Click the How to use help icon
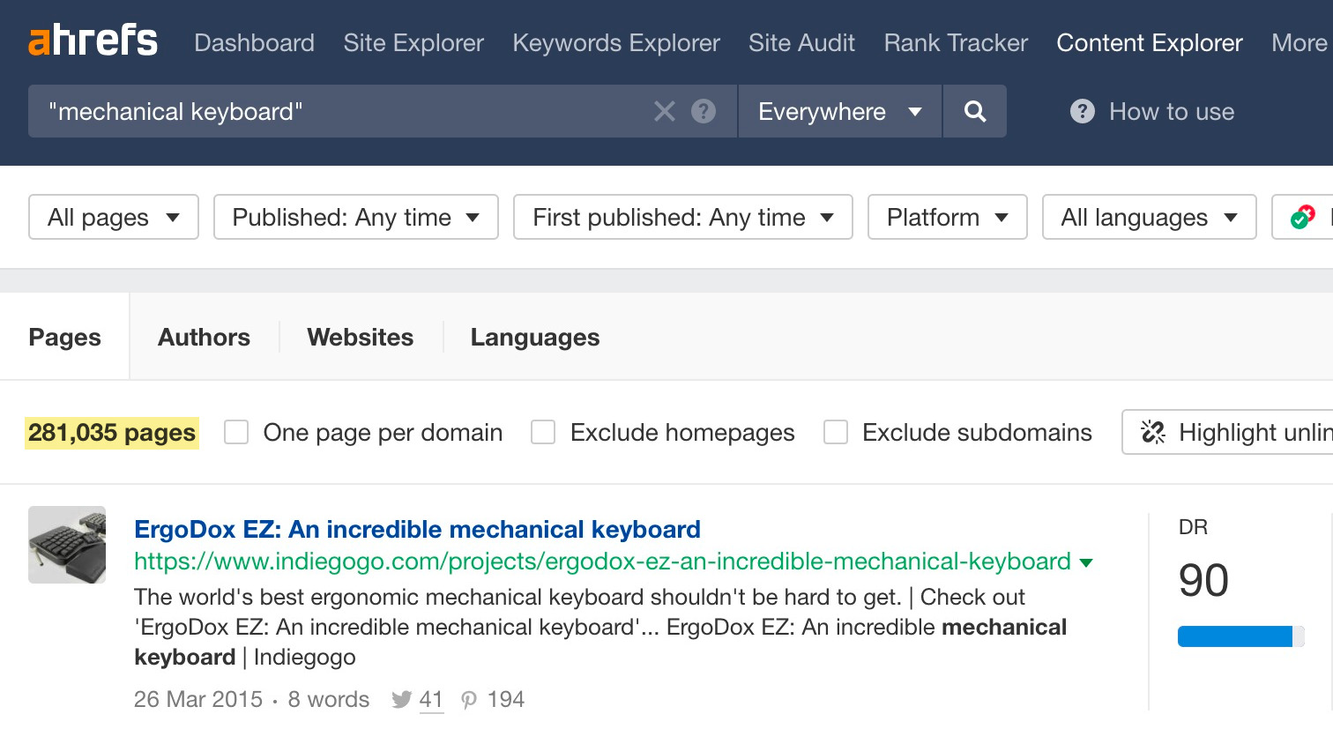This screenshot has height=729, width=1333. (x=1082, y=111)
